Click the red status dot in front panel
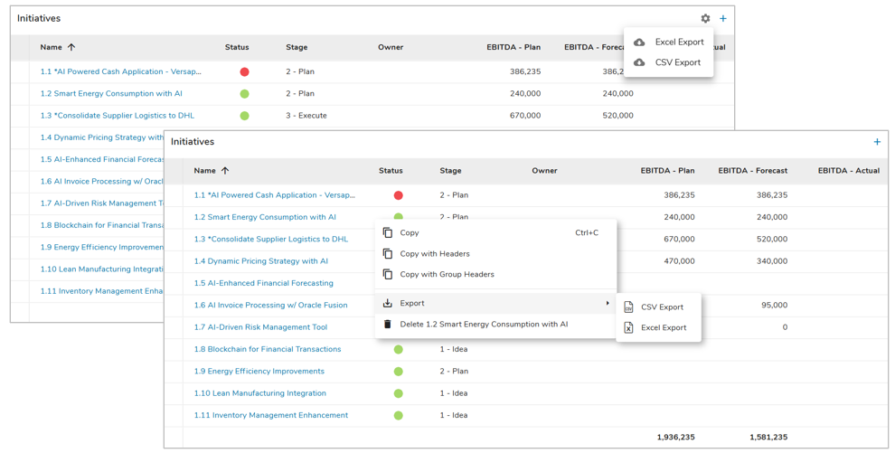 (398, 195)
